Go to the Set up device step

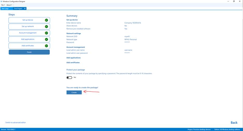(29, 20)
